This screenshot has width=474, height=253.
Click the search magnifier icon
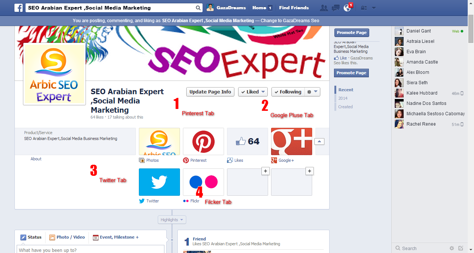click(198, 8)
